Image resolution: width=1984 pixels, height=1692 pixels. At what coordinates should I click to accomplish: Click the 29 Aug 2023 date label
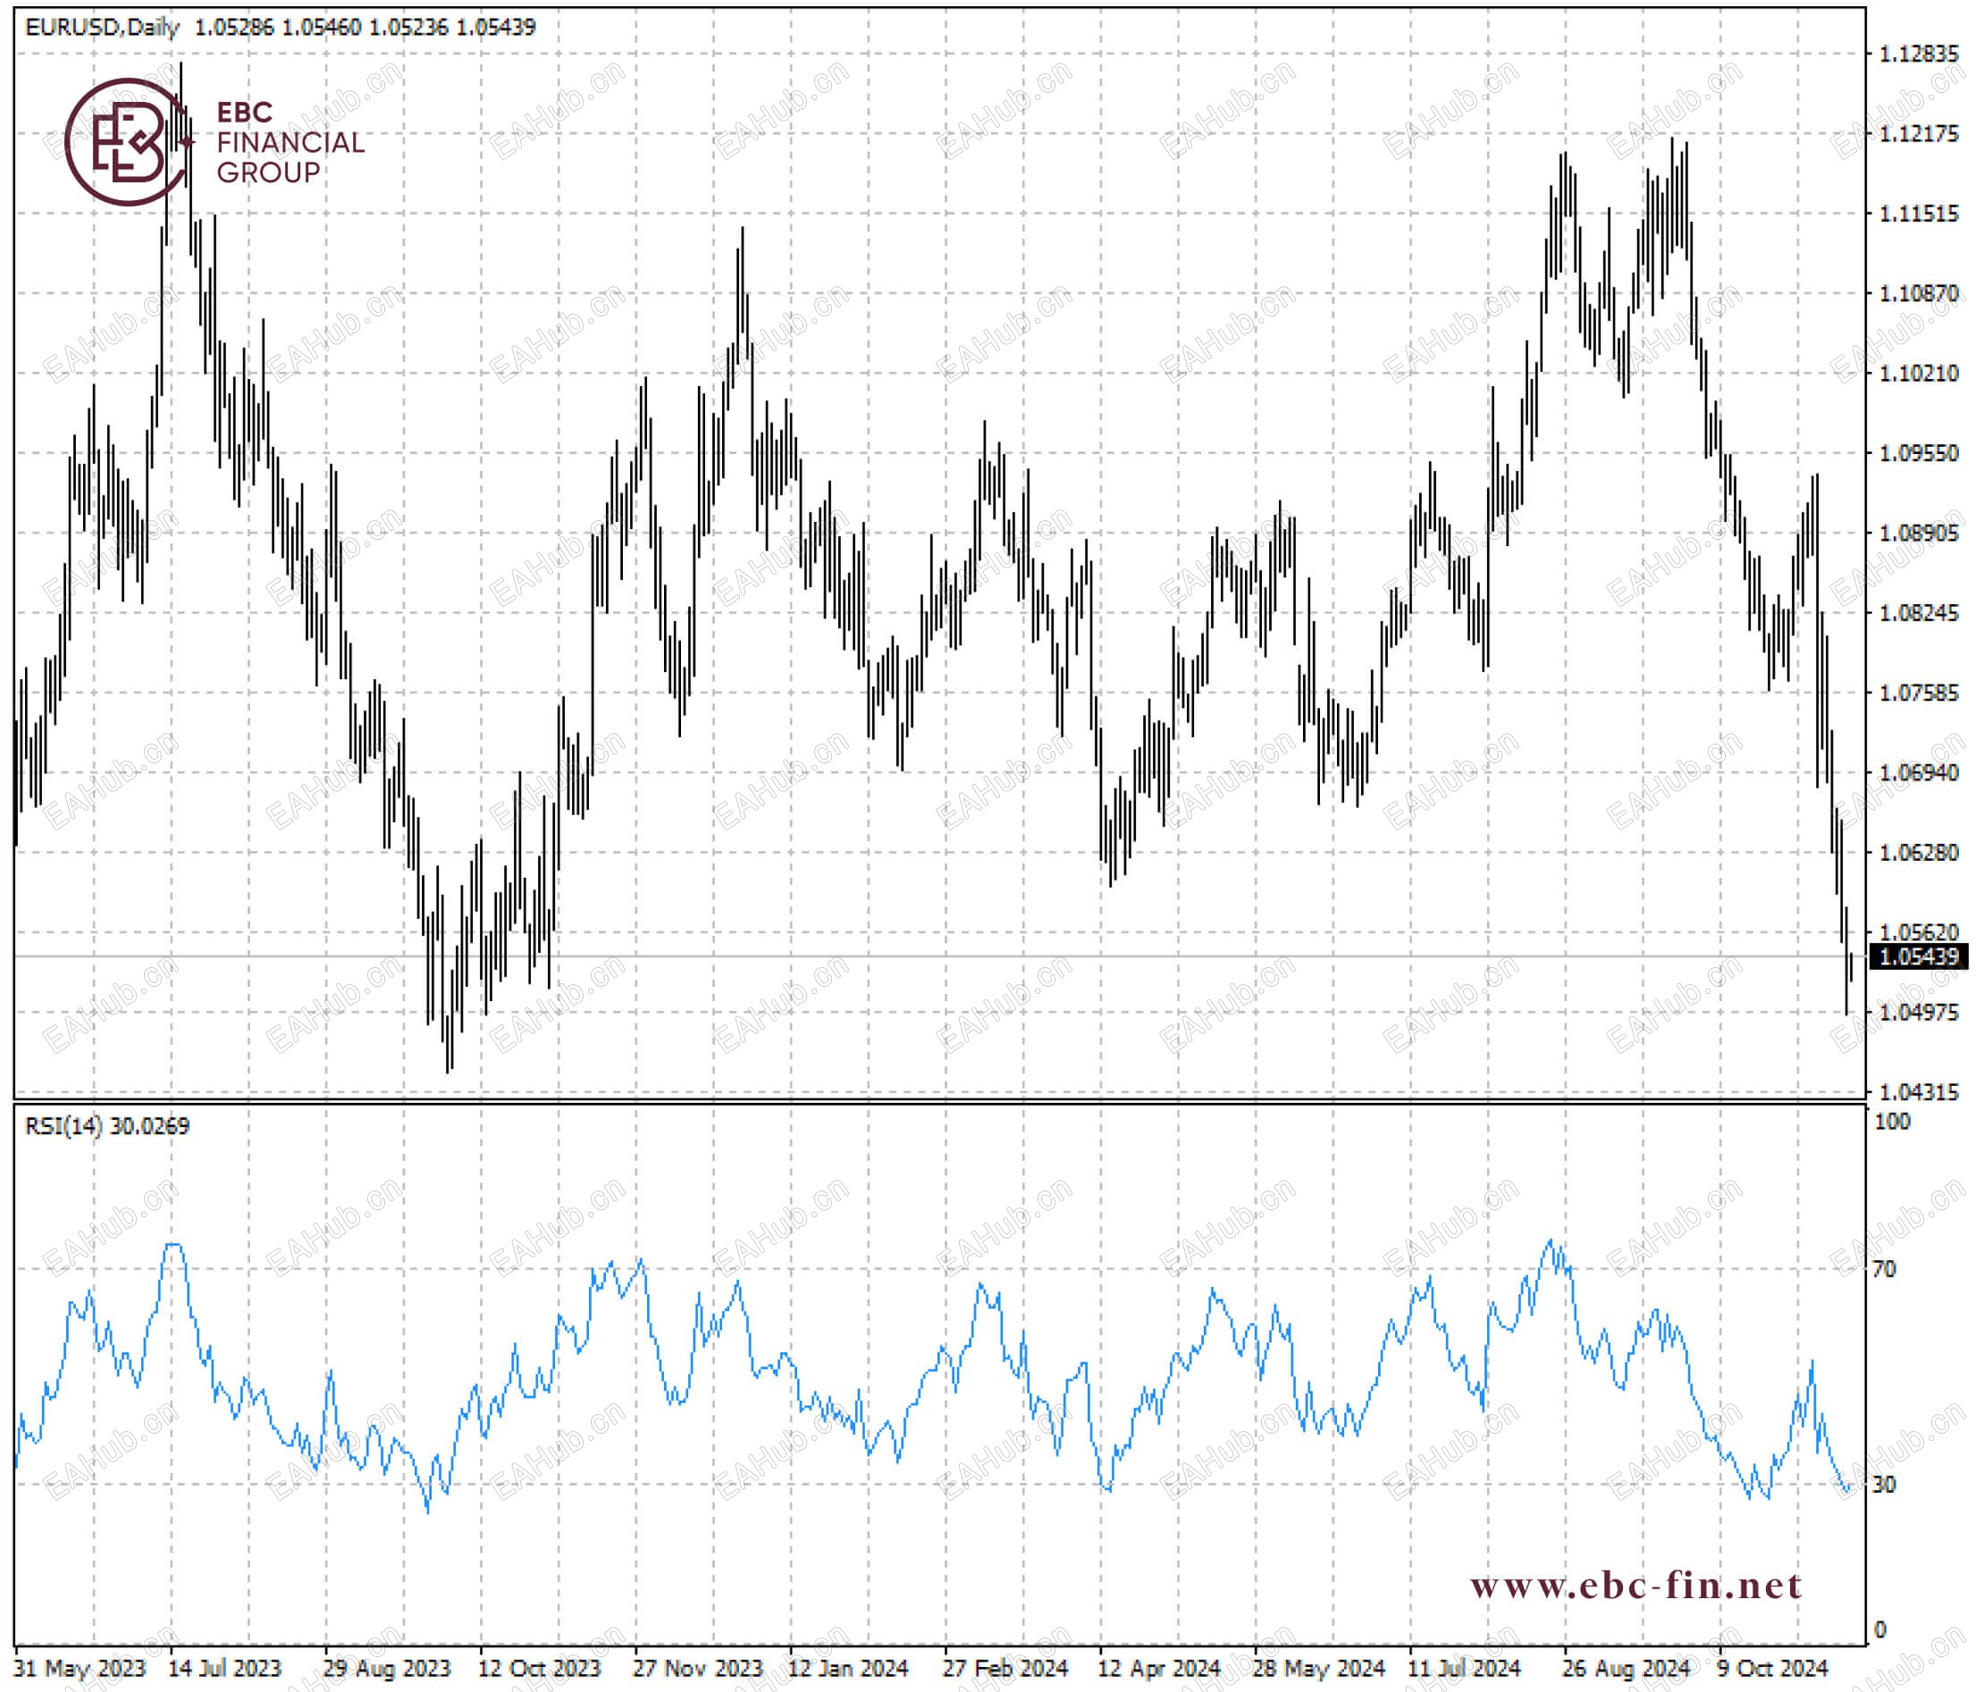coord(387,1668)
